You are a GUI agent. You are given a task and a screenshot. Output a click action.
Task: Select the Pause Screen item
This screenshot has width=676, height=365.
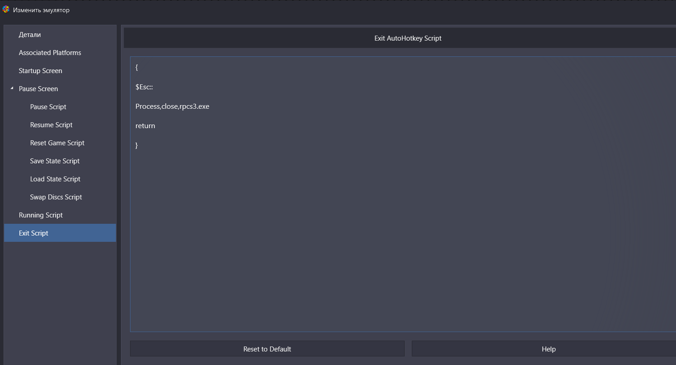point(60,89)
